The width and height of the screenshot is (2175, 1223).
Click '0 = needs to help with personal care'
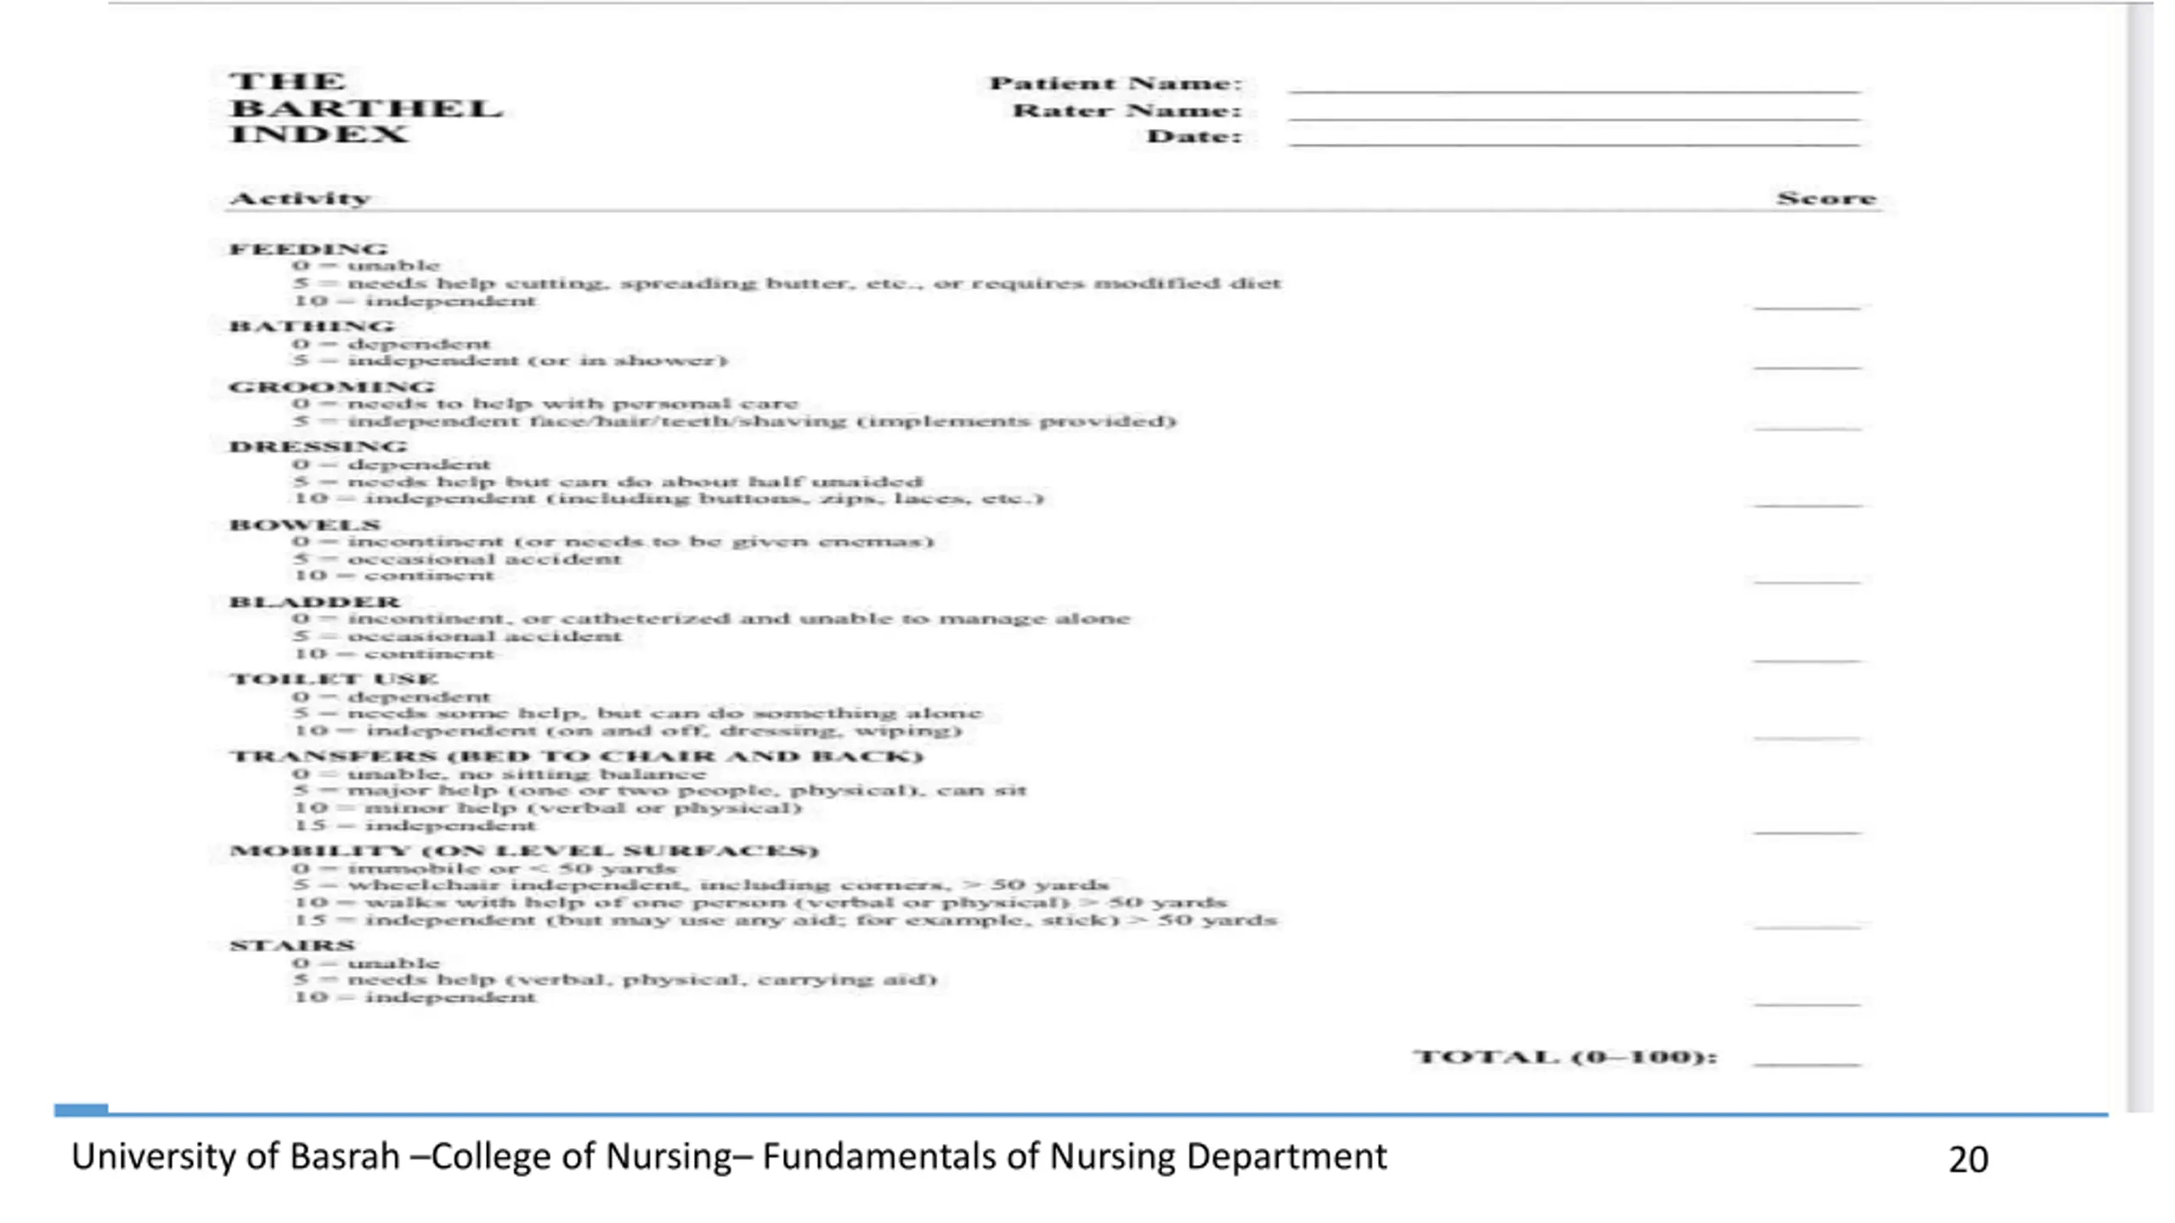545,403
